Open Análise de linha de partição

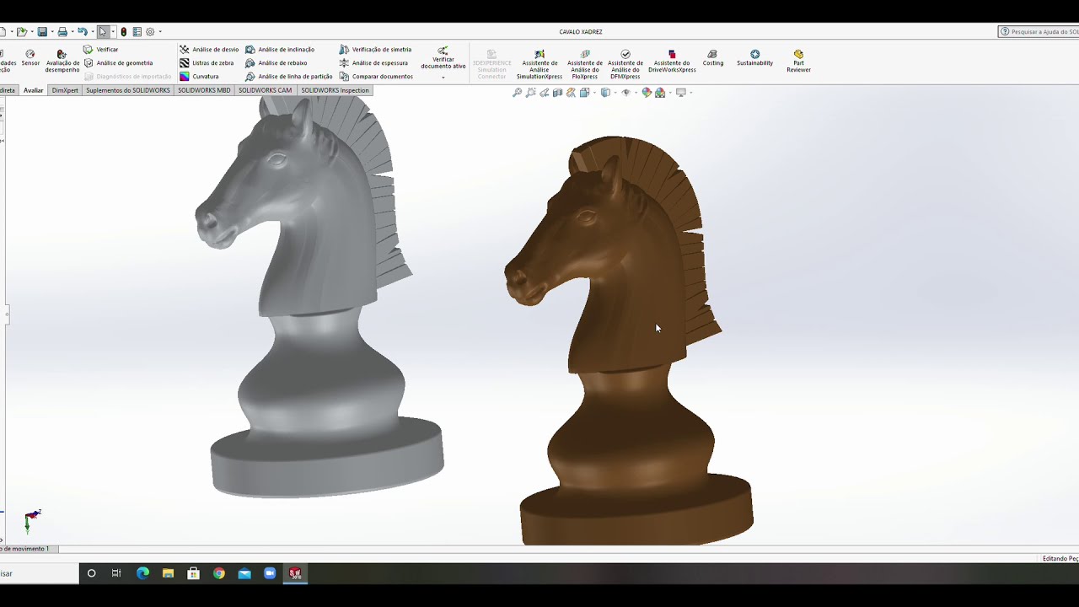point(289,77)
